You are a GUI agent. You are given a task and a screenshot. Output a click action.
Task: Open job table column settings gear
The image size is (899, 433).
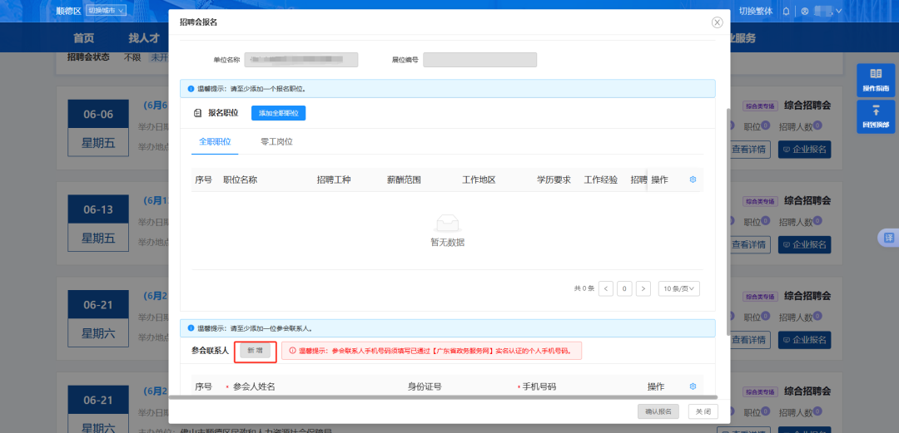pyautogui.click(x=693, y=180)
